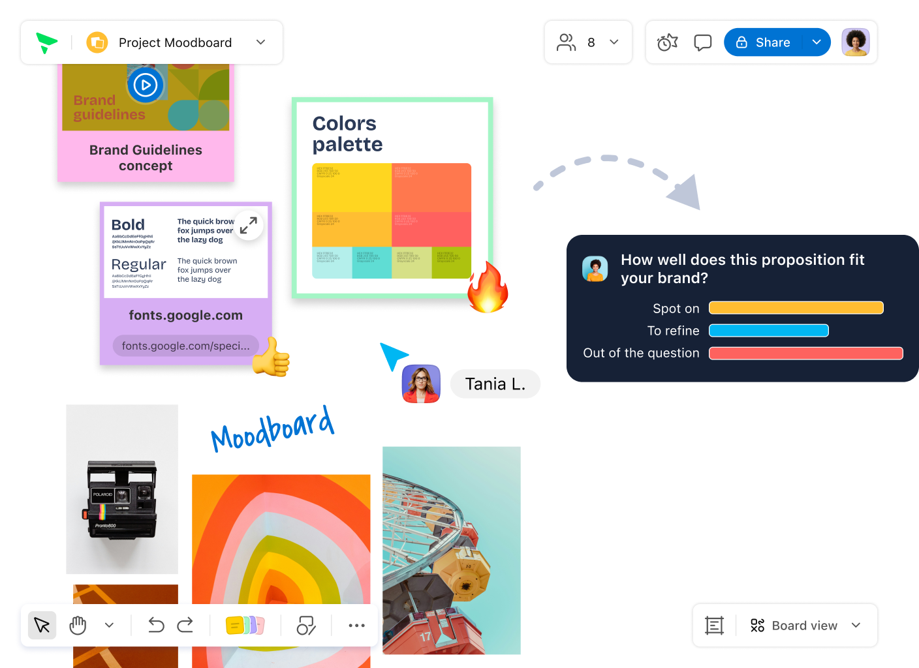
Task: Vote the Spot on yellow bar
Action: (x=796, y=308)
